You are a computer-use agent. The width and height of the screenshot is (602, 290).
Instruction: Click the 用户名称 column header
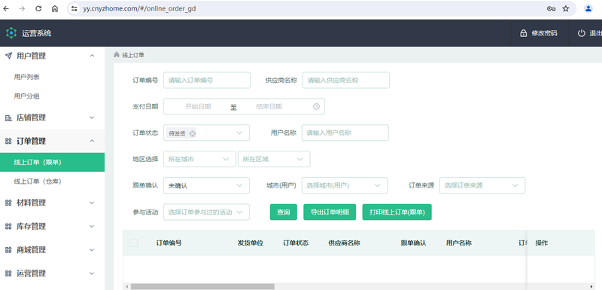tap(459, 243)
